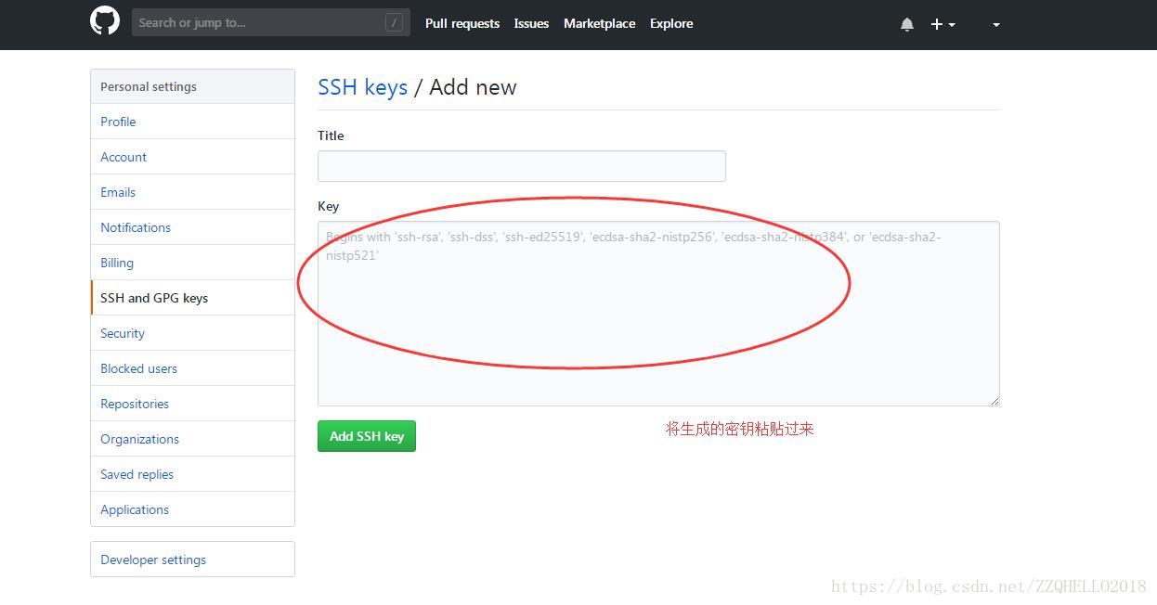Select SSH and GPG keys sidebar item
This screenshot has height=605, width=1157.
[192, 298]
